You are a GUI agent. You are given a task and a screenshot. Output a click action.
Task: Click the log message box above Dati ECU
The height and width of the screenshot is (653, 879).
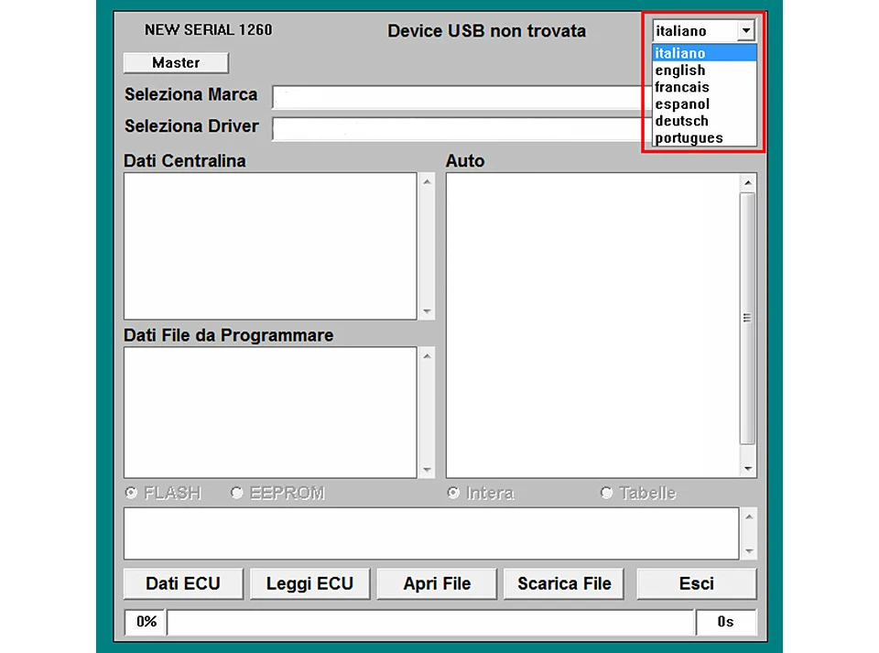[x=431, y=534]
